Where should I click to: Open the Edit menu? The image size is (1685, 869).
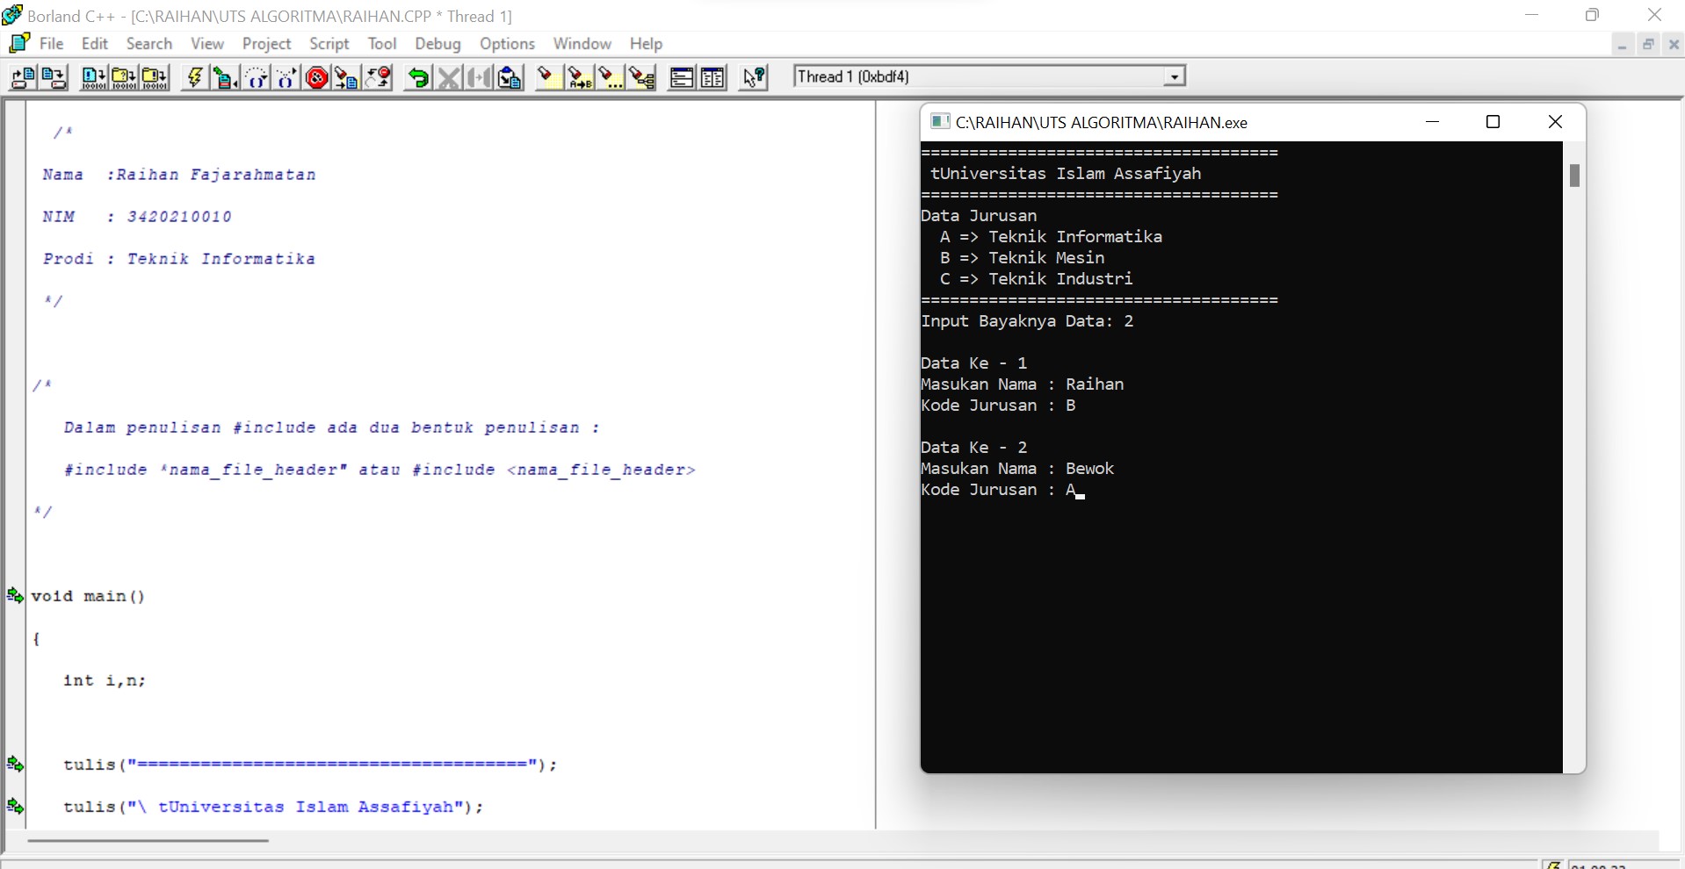tap(95, 43)
